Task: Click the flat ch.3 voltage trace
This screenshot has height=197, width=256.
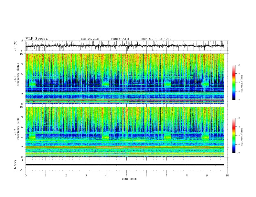Action: 124,165
